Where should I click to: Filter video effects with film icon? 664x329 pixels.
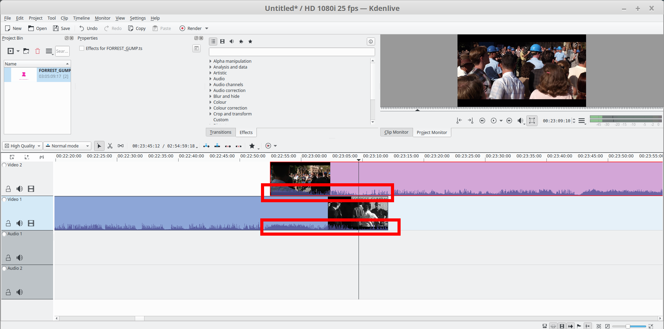pos(222,41)
